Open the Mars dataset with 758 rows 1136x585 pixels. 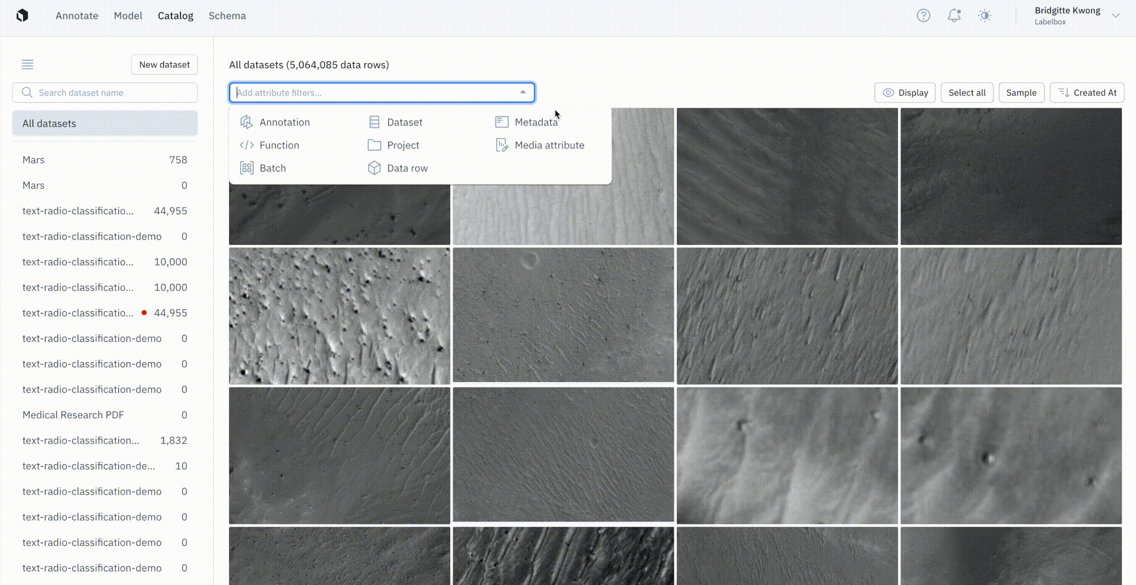pos(105,160)
